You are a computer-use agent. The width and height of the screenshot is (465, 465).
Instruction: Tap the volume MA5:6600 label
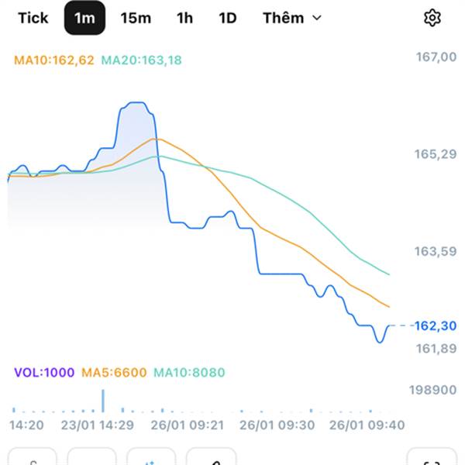pyautogui.click(x=113, y=373)
